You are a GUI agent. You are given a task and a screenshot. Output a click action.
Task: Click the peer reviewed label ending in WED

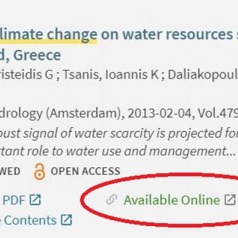point(10,171)
